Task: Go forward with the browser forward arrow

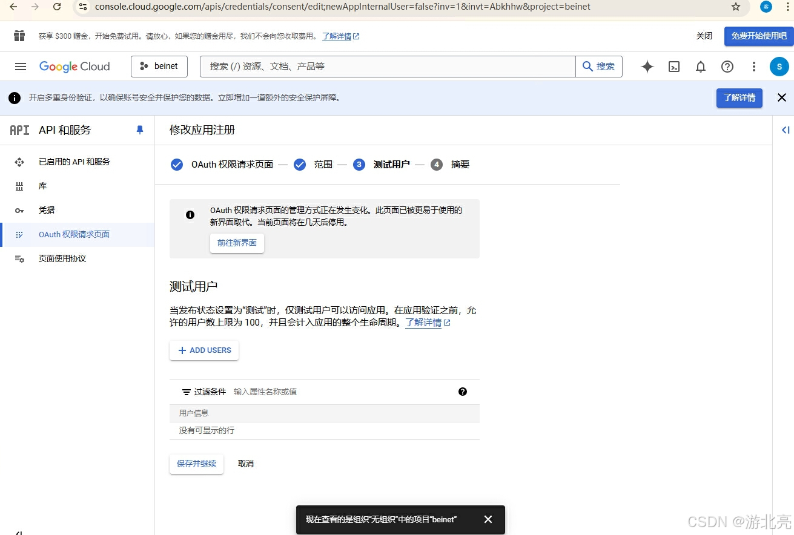Action: point(35,7)
